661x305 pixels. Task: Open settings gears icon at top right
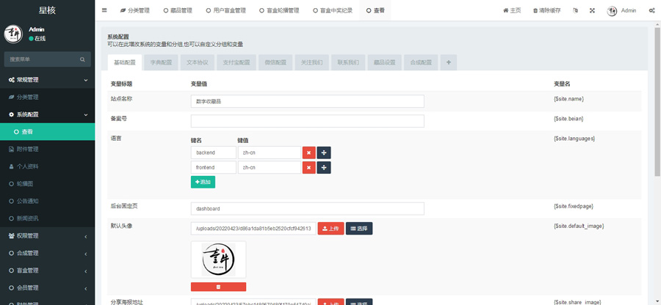651,10
